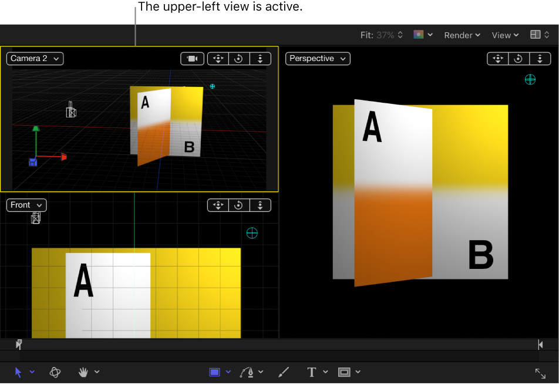Click the camera icon in the Camera 2 viewport
The height and width of the screenshot is (384, 559).
tap(192, 58)
